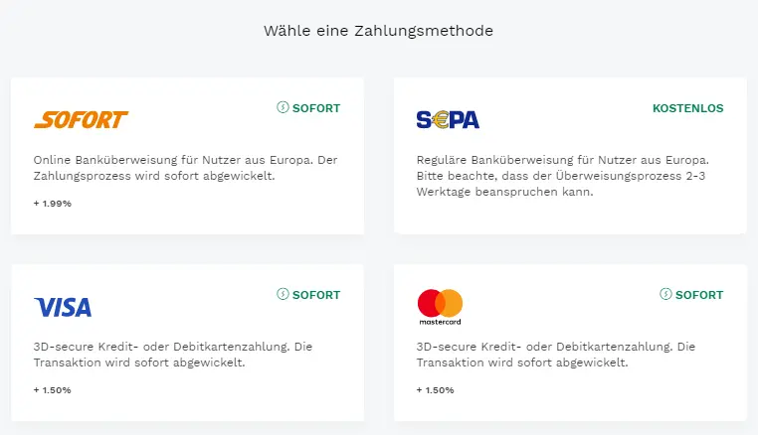The image size is (758, 435).
Task: Click the + 1.50% fee under Mastercard
Action: pos(435,390)
